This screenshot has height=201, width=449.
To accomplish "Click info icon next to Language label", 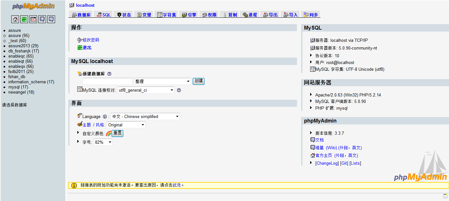I will point(105,117).
